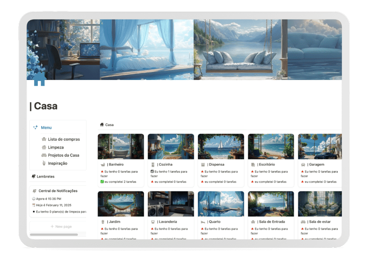The height and width of the screenshot is (262, 368).
Task: Open the Jardim hammock thumbnail
Action: click(121, 204)
